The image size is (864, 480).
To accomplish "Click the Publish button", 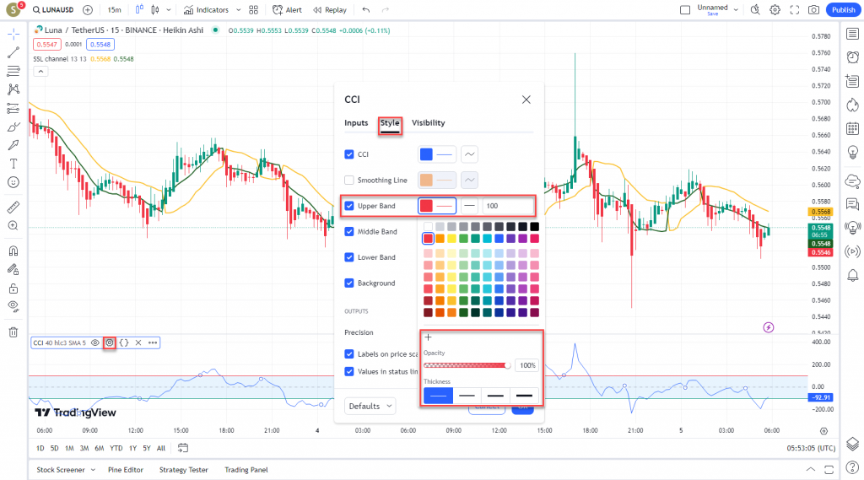I will tap(843, 10).
